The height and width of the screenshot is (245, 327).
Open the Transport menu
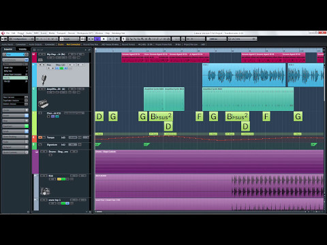click(x=61, y=33)
